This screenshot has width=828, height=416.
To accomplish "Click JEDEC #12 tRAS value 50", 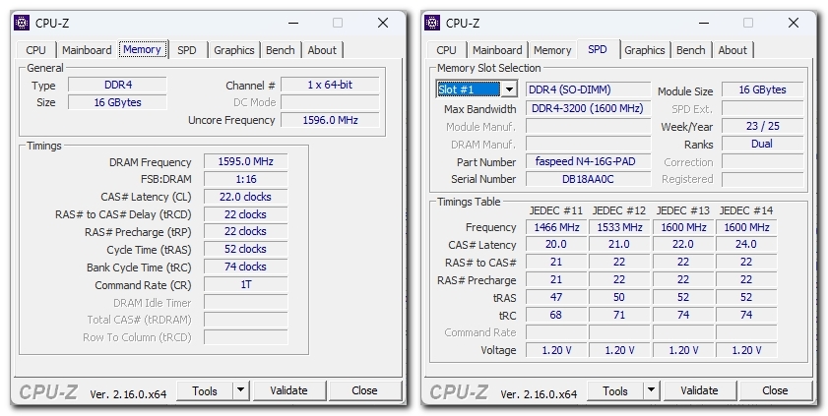I will (x=620, y=297).
